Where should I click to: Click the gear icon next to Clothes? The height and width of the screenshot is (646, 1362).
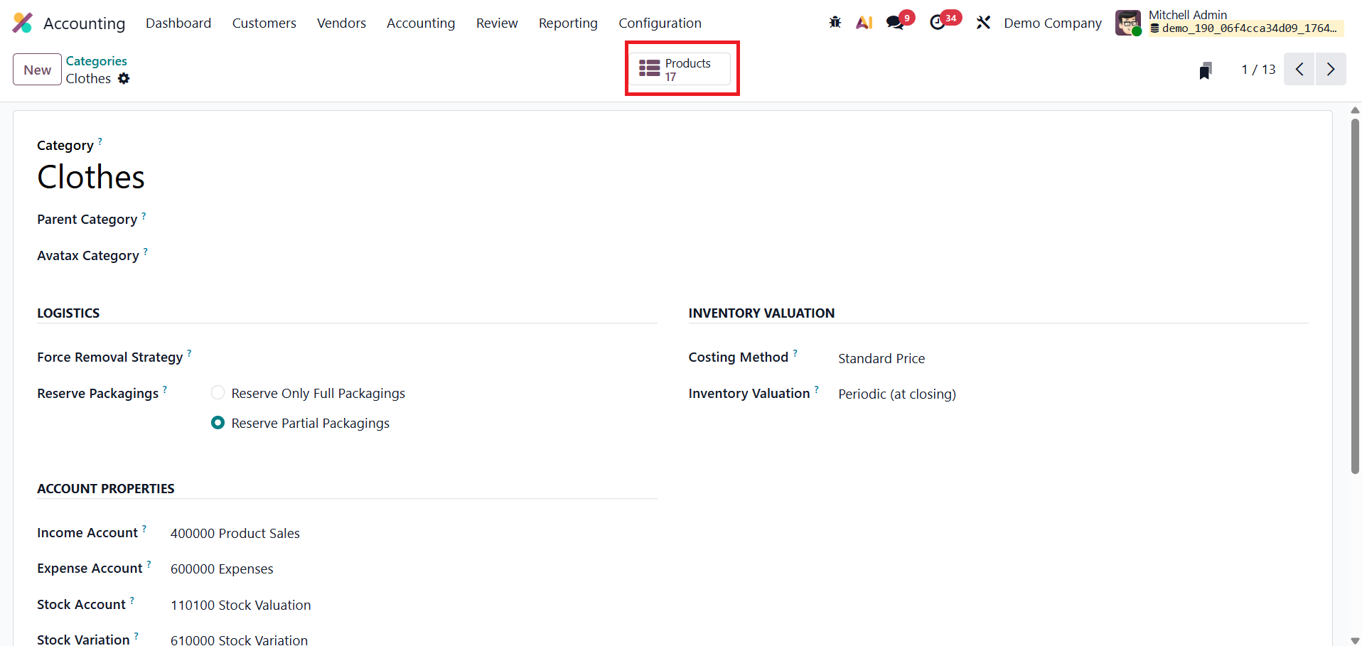124,79
